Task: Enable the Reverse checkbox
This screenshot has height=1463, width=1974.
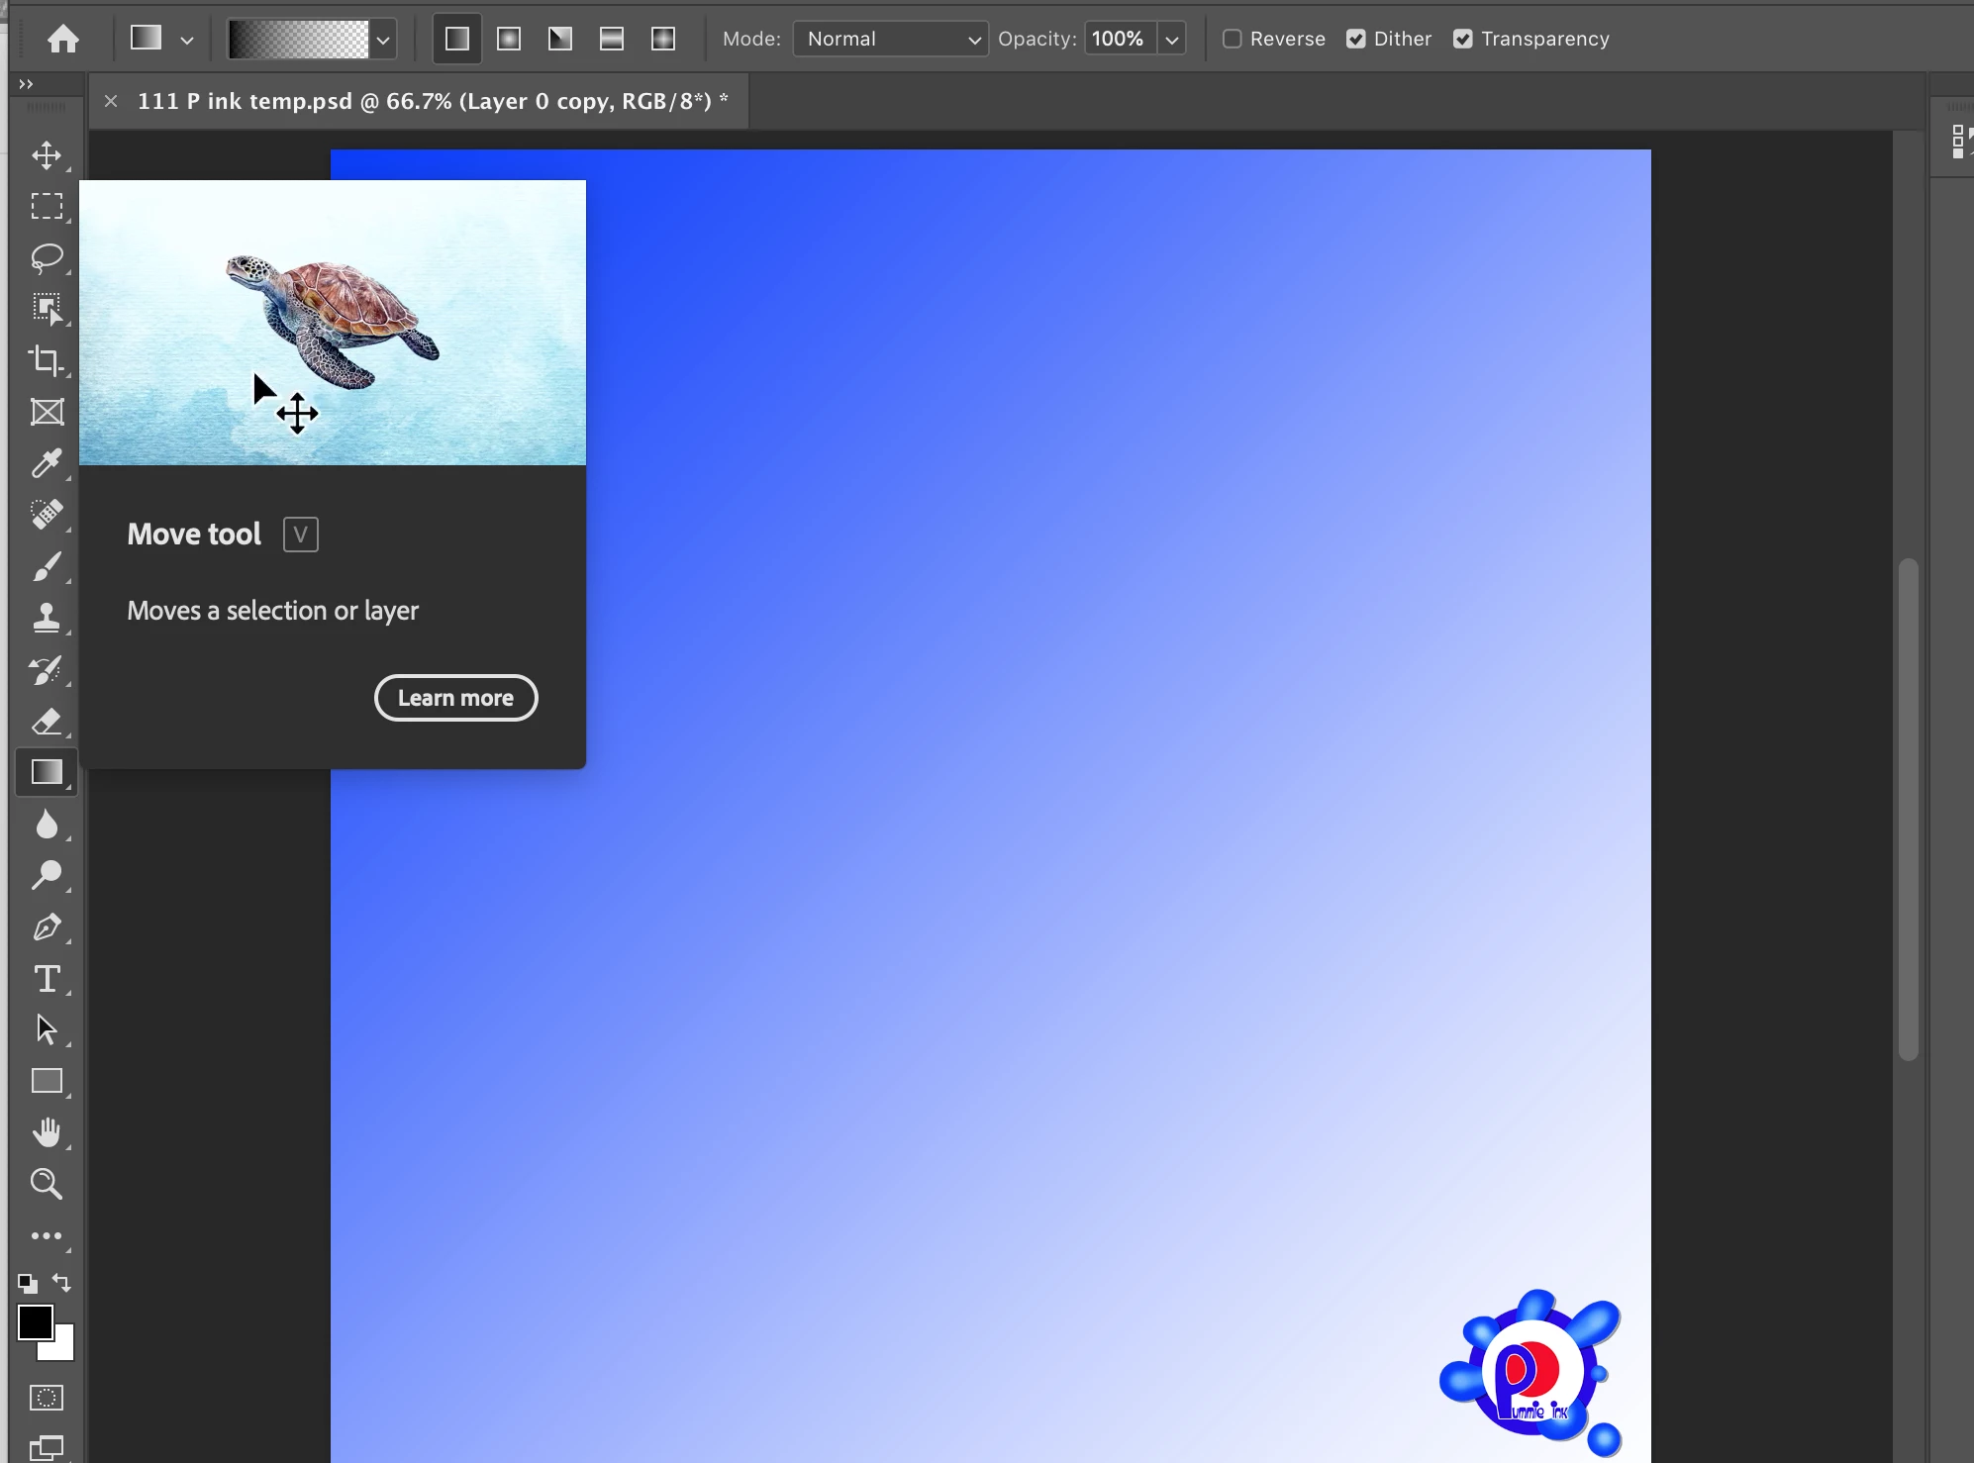Action: [1233, 39]
